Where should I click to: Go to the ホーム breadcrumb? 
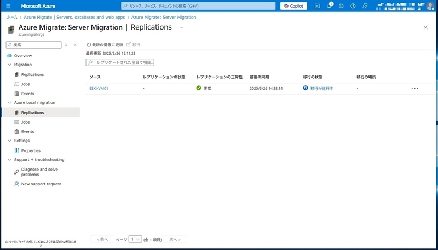(12, 18)
